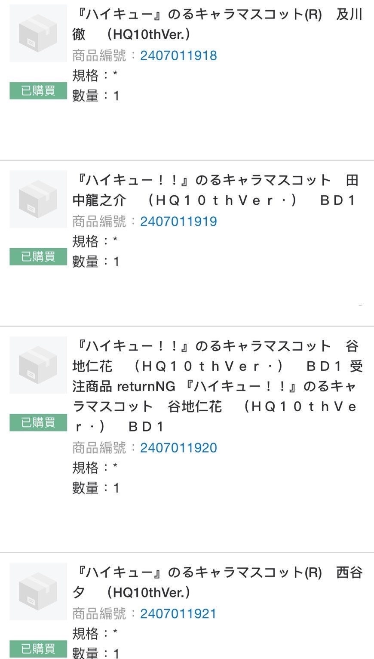
Task: Click 已購買 badge on 西谷夕 item
Action: click(38, 649)
